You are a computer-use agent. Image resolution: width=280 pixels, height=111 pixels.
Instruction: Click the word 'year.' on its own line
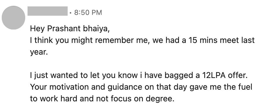coord(39,53)
